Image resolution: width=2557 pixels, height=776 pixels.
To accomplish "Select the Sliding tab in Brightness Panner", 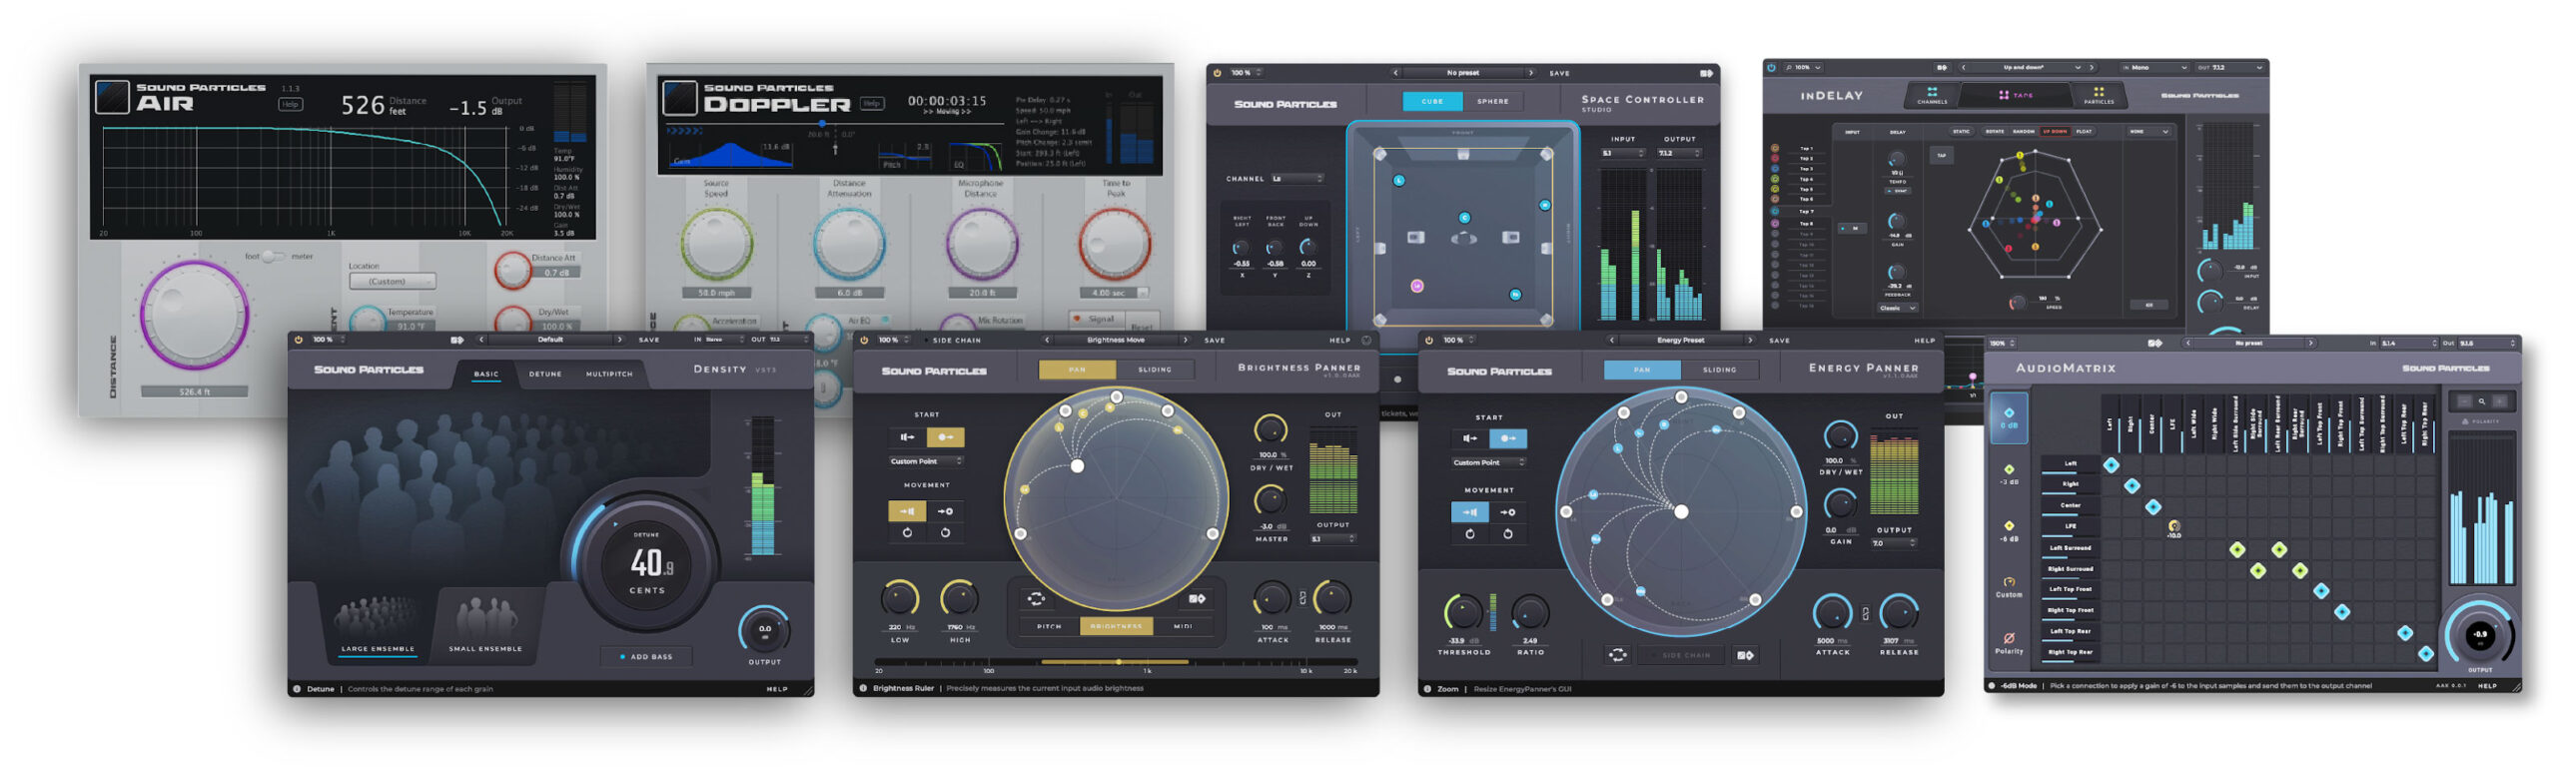I will point(1154,370).
